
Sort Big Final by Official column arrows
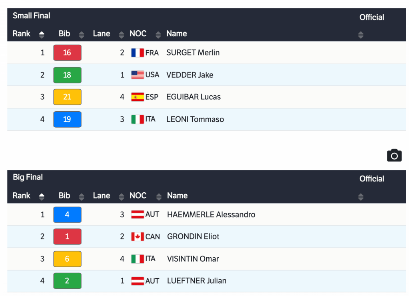click(361, 197)
